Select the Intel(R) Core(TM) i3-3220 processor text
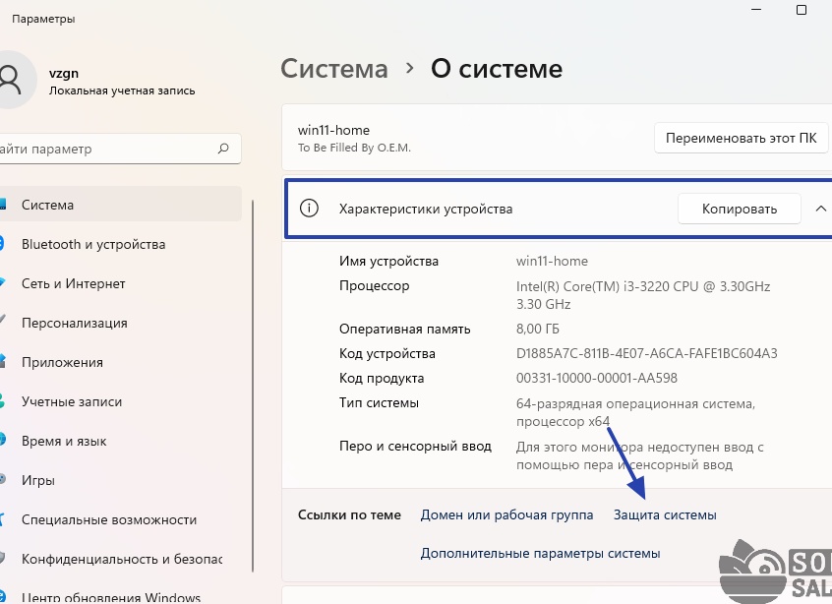 (x=643, y=295)
